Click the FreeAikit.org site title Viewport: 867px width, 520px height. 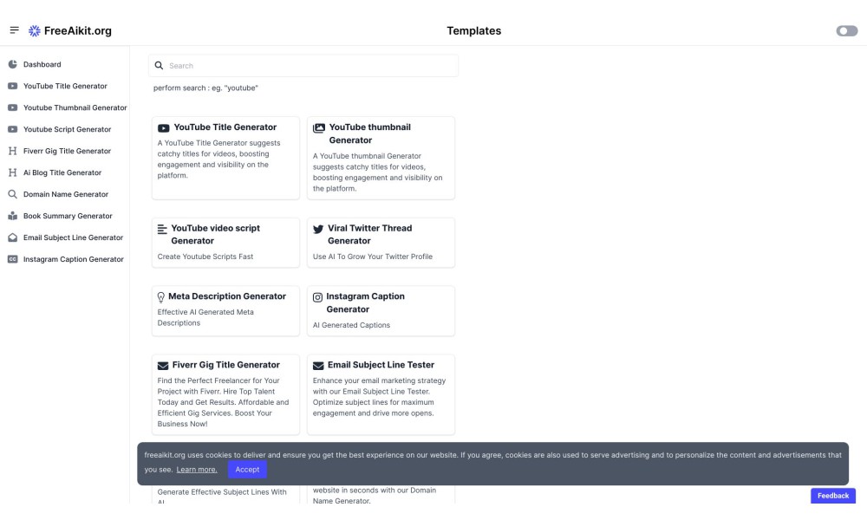78,31
